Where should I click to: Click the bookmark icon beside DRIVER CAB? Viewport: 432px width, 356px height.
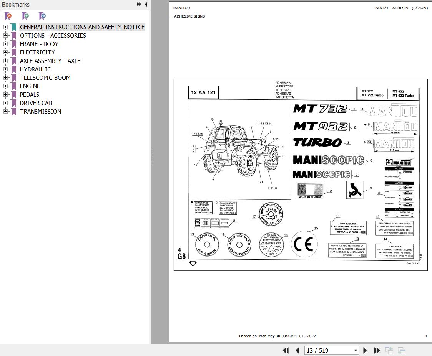coord(14,103)
